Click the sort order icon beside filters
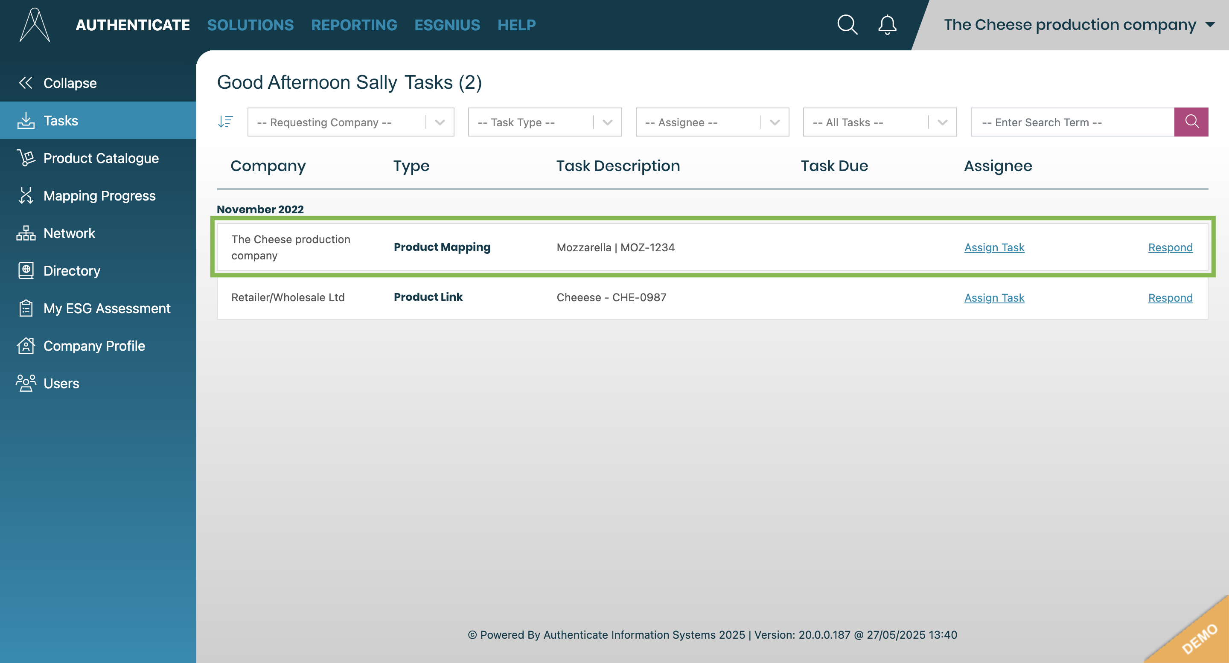This screenshot has height=663, width=1229. coord(225,122)
